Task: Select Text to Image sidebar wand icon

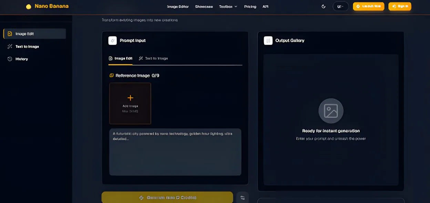Action: [x=10, y=46]
